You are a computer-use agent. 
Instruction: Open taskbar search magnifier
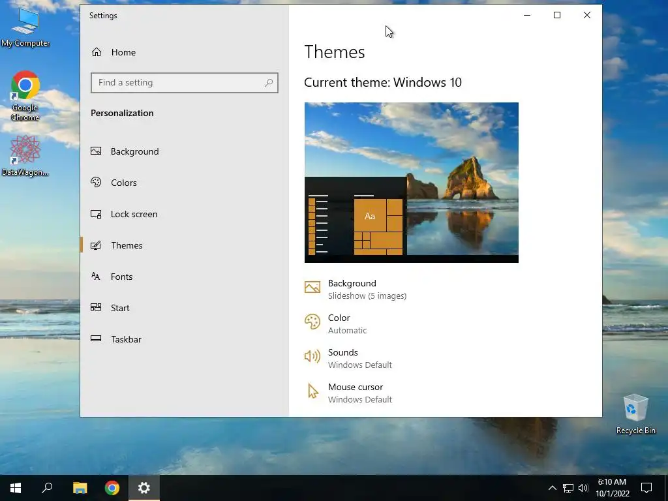[47, 488]
